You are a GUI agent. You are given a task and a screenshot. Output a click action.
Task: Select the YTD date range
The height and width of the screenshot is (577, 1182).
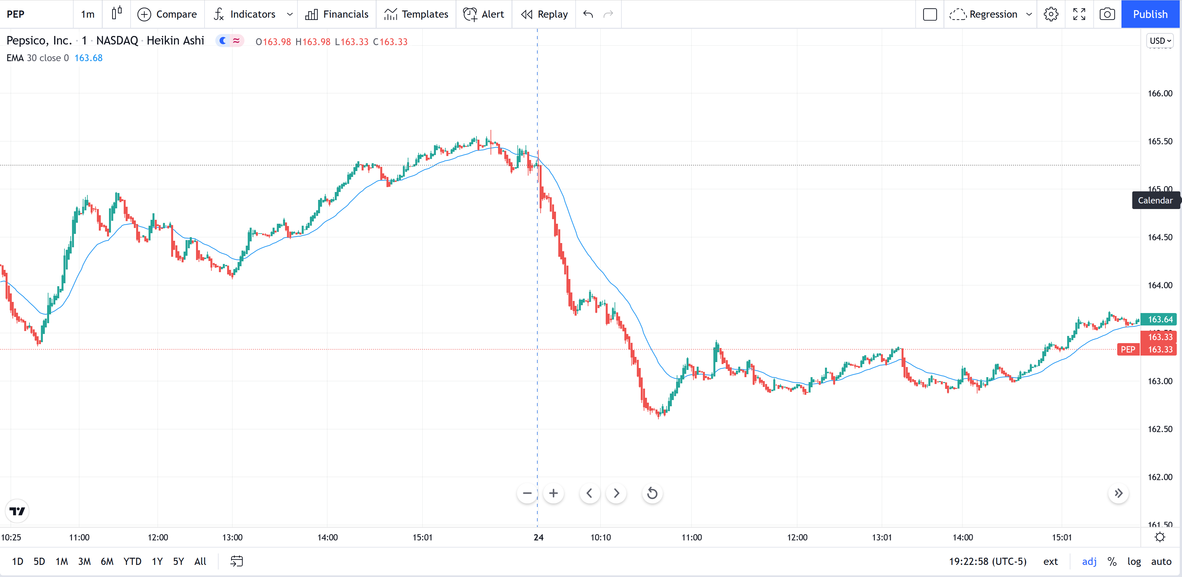click(132, 561)
